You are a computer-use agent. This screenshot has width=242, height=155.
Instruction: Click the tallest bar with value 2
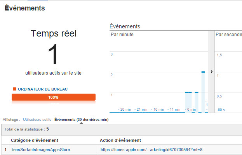tap(203, 92)
